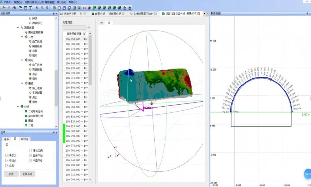Click the 处理预览 progress bar
This screenshot has height=187, width=311.
tap(74, 27)
